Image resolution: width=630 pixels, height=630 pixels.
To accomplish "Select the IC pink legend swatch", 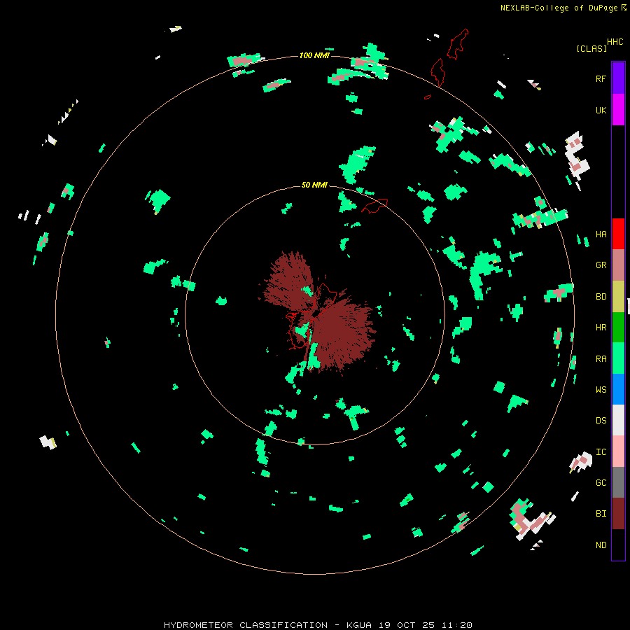I will pyautogui.click(x=618, y=451).
